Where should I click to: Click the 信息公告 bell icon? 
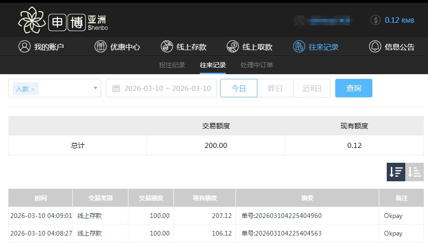[x=375, y=46]
